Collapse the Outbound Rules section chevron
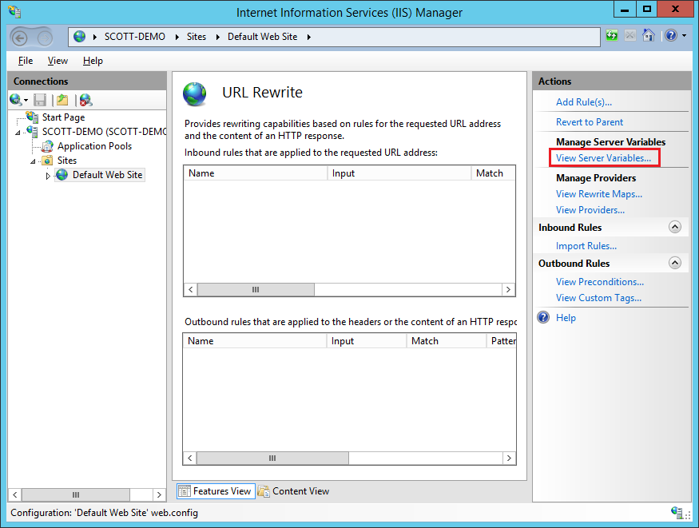The height and width of the screenshot is (528, 699). (x=676, y=263)
